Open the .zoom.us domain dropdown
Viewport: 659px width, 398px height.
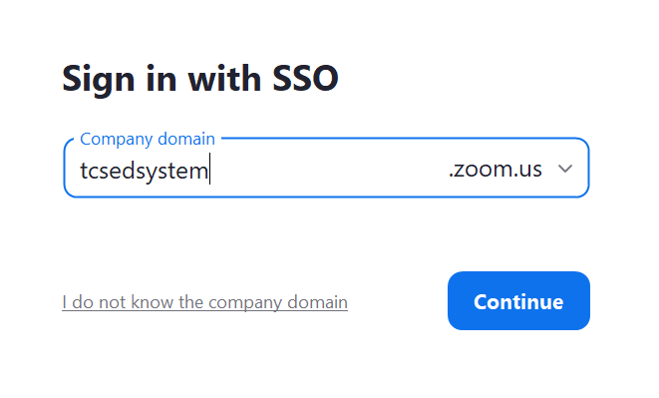(x=510, y=169)
